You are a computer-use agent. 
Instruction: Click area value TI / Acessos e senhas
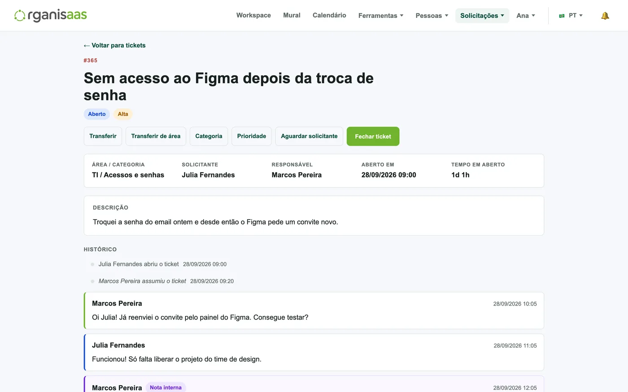(x=128, y=175)
